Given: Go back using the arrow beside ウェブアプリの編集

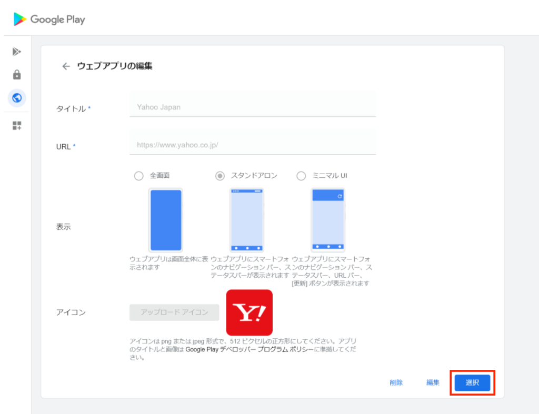Looking at the screenshot, I should tap(66, 66).
